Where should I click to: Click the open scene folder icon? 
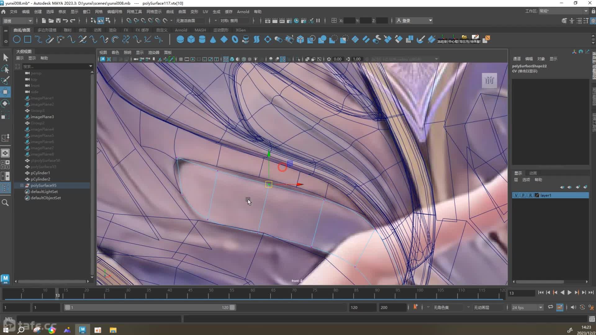click(51, 20)
